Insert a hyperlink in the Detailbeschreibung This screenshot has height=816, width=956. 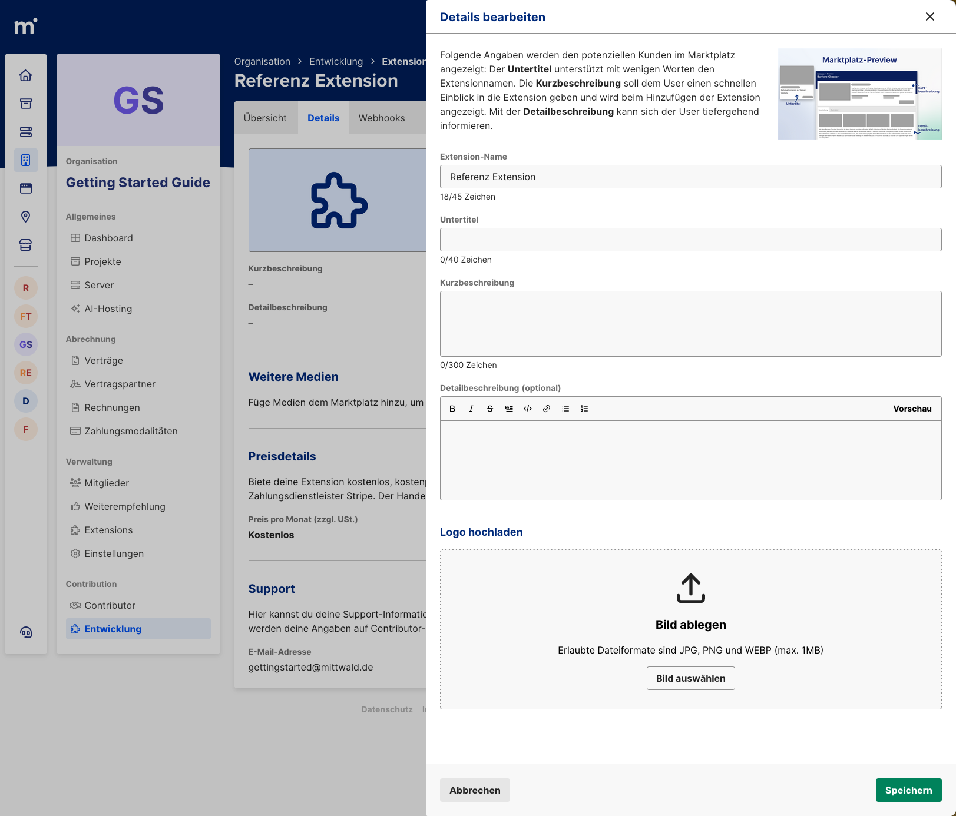pos(546,408)
